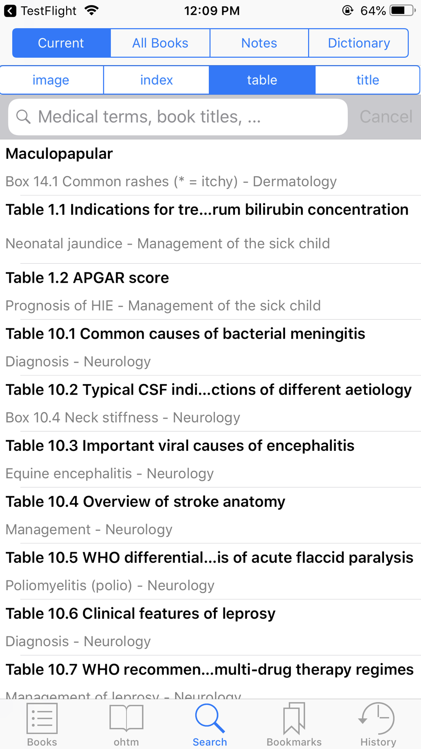Select the index filter tab
Image resolution: width=421 pixels, height=749 pixels.
point(157,80)
